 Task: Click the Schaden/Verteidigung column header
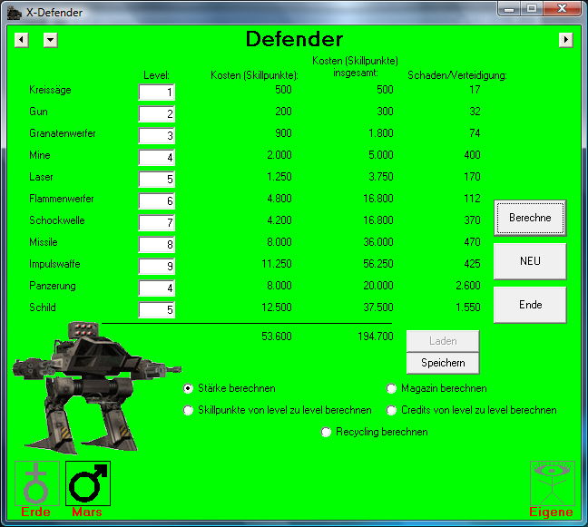[x=457, y=75]
